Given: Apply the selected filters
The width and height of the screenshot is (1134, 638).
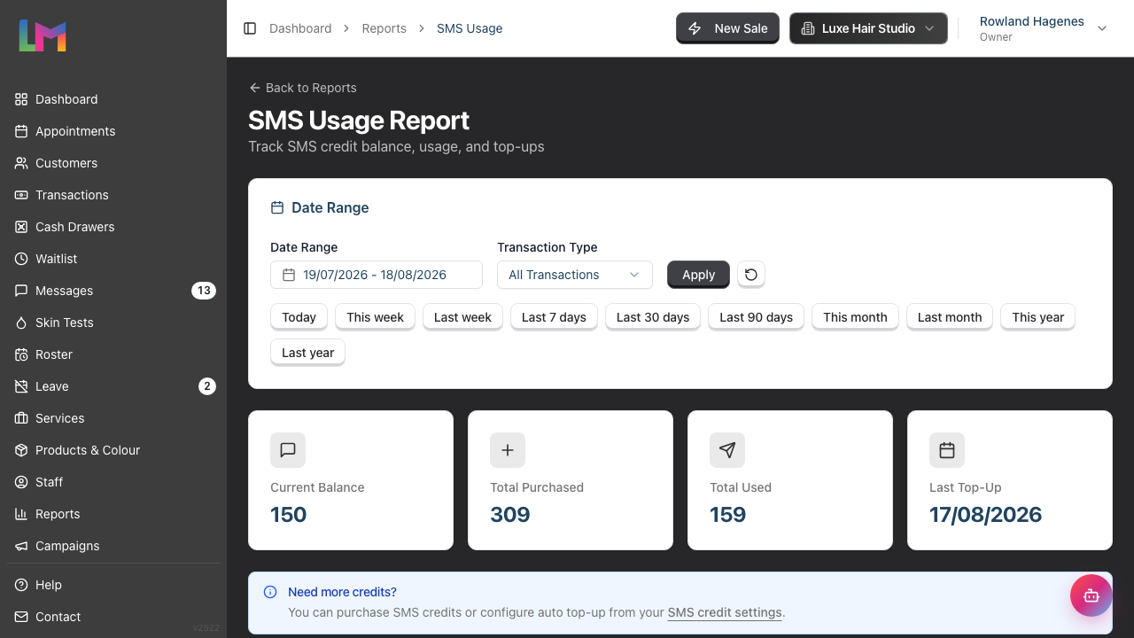Looking at the screenshot, I should 698,275.
